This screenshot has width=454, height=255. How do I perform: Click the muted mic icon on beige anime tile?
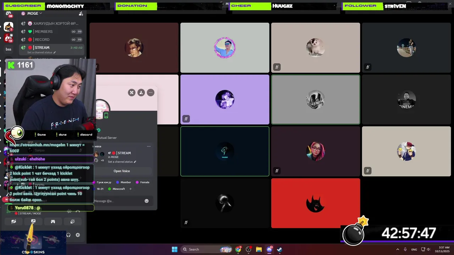tap(367, 171)
